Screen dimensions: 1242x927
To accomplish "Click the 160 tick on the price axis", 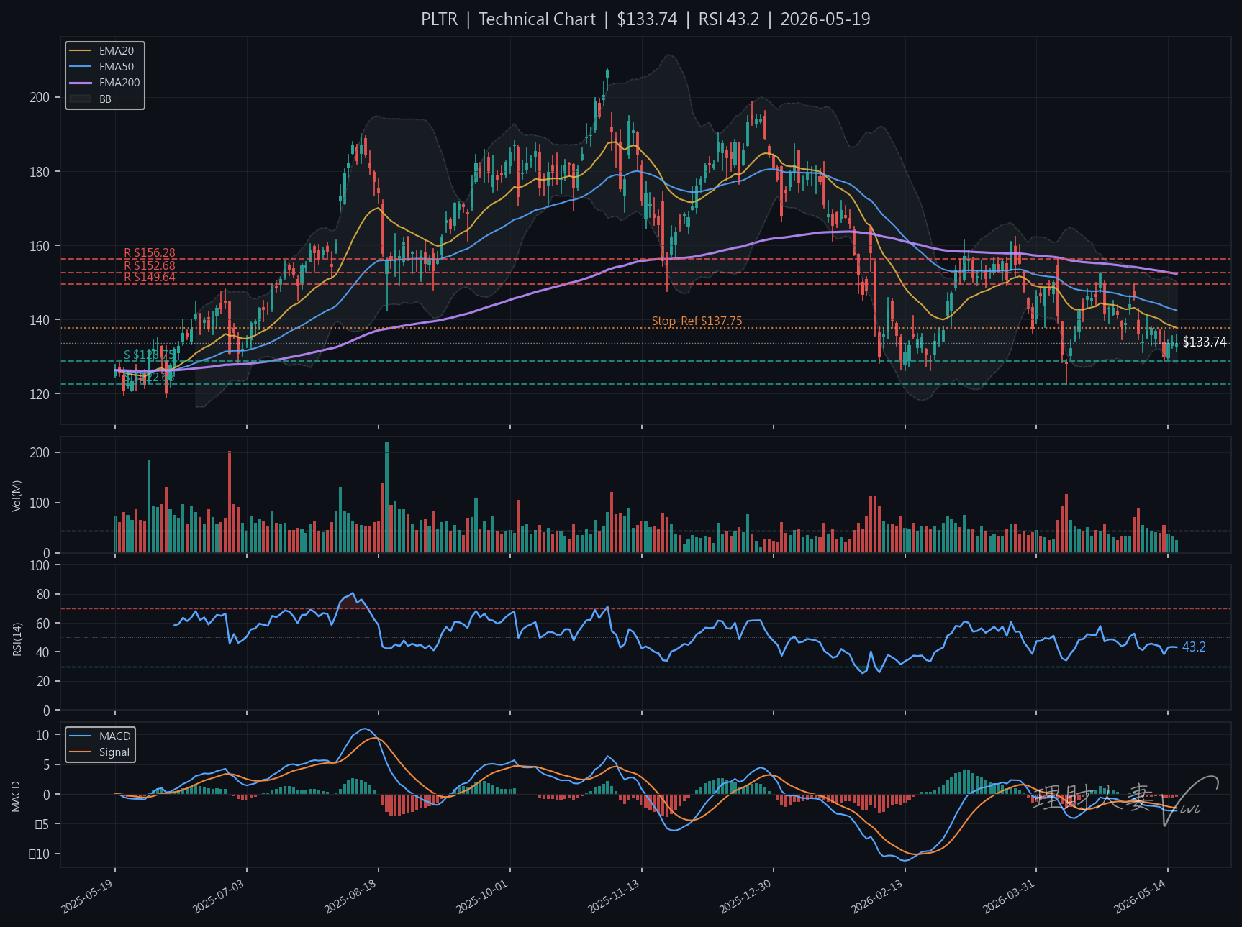I will click(x=40, y=246).
